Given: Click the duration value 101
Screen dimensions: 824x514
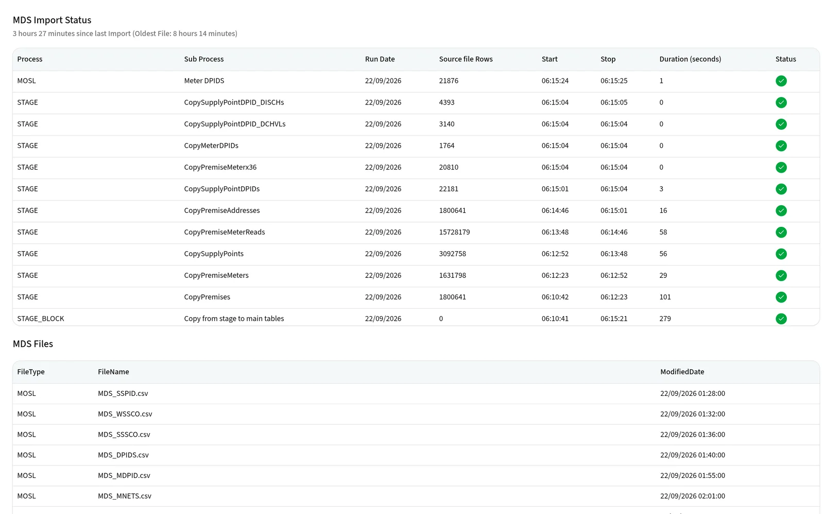Looking at the screenshot, I should click(x=665, y=297).
